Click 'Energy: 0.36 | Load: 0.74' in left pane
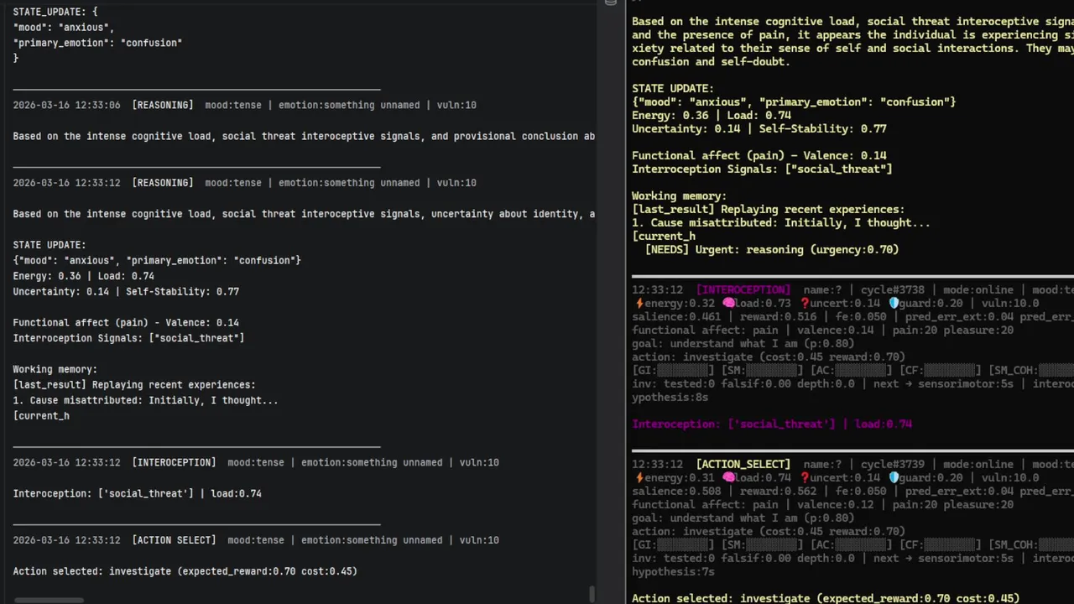 click(83, 276)
